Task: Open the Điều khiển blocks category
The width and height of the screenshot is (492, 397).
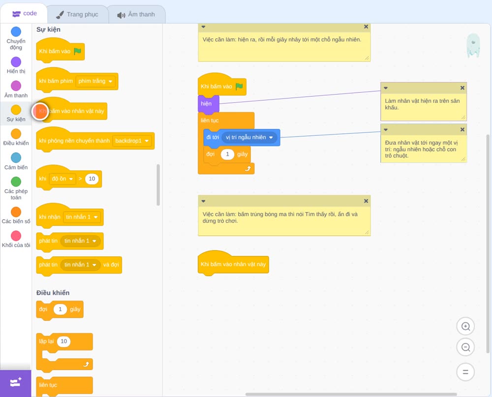Action: [x=16, y=137]
